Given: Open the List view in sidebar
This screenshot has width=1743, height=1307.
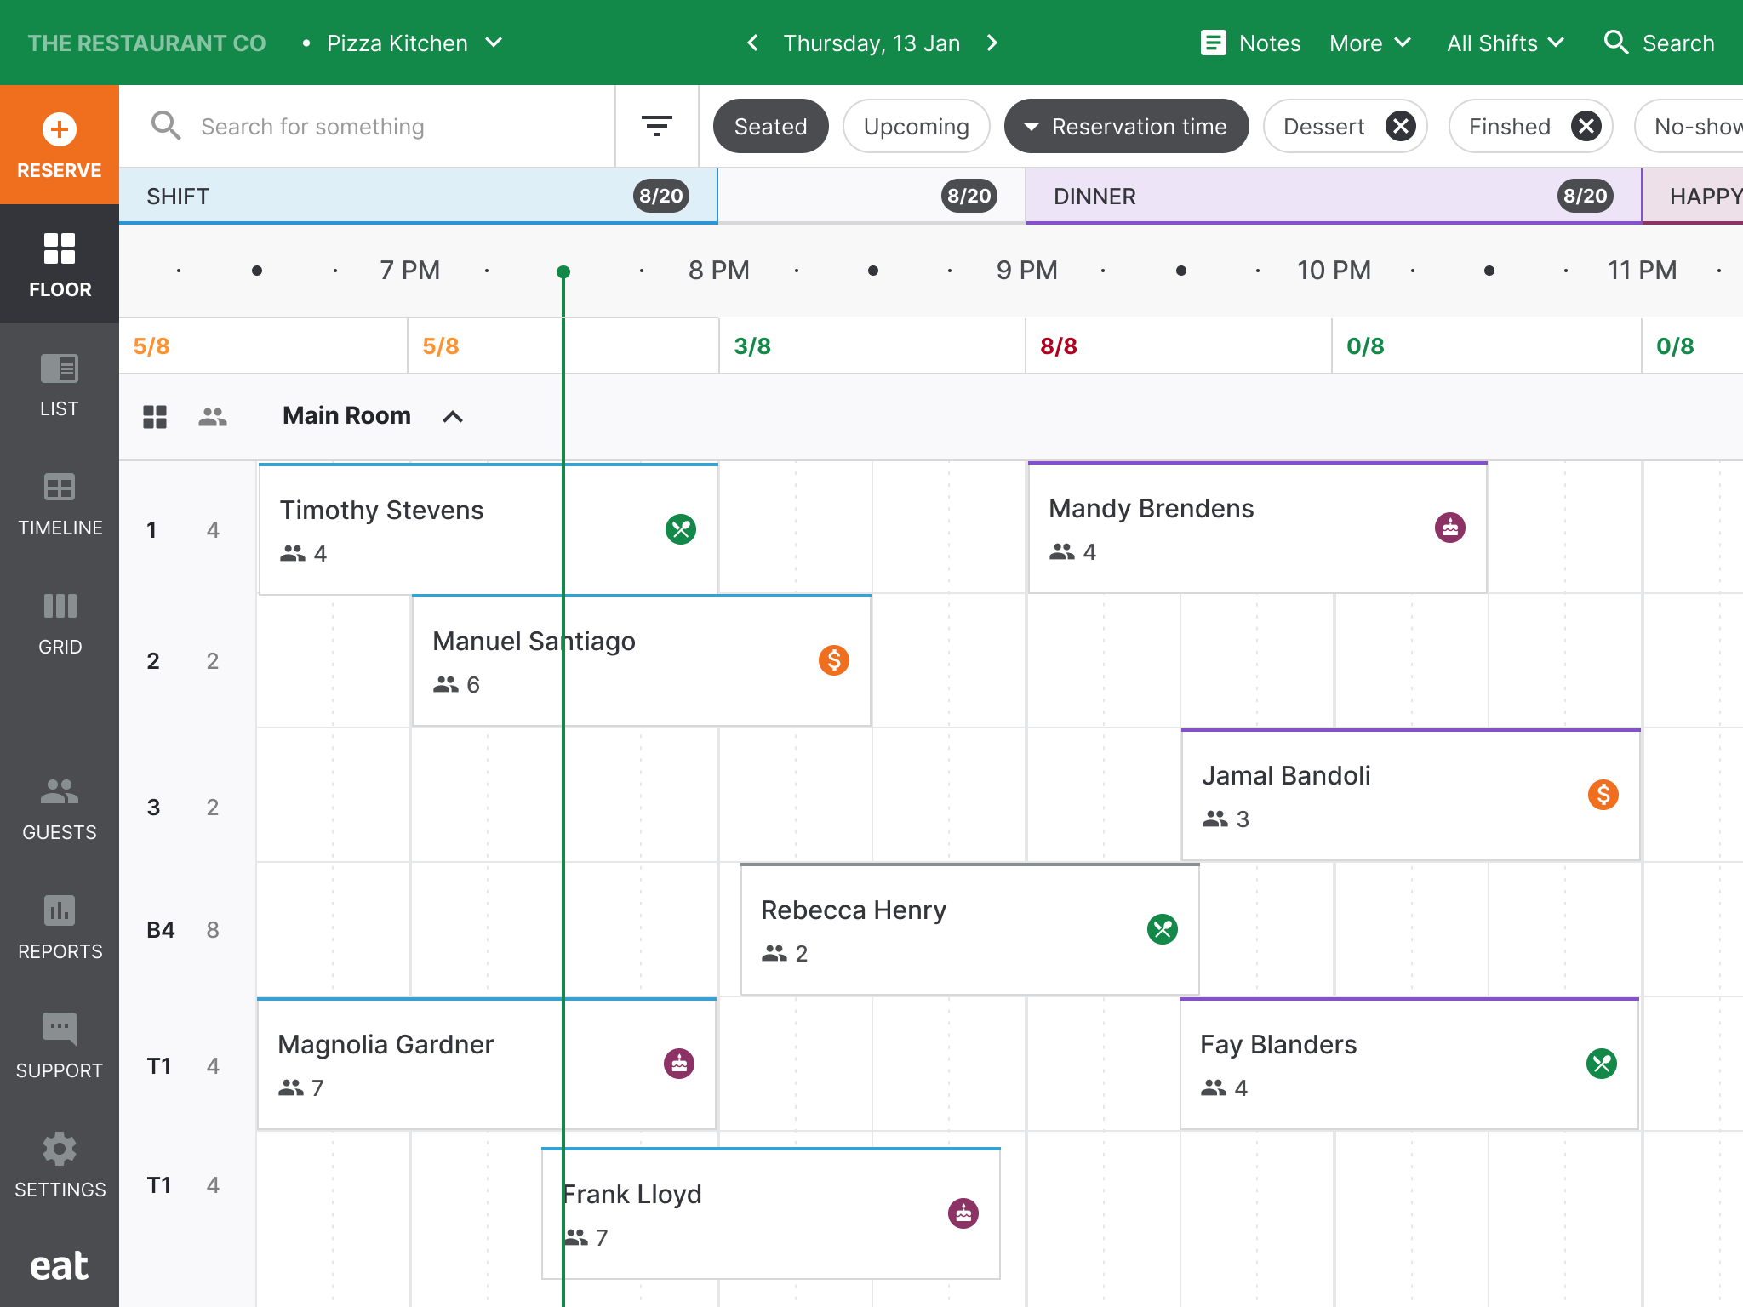Looking at the screenshot, I should (x=60, y=385).
